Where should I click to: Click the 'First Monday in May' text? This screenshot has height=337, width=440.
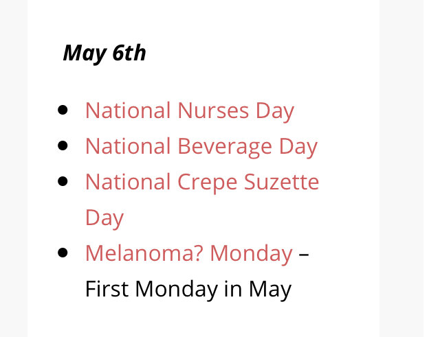point(188,290)
